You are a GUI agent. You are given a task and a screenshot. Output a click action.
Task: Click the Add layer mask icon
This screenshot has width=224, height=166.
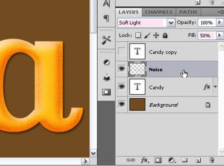coord(158,160)
